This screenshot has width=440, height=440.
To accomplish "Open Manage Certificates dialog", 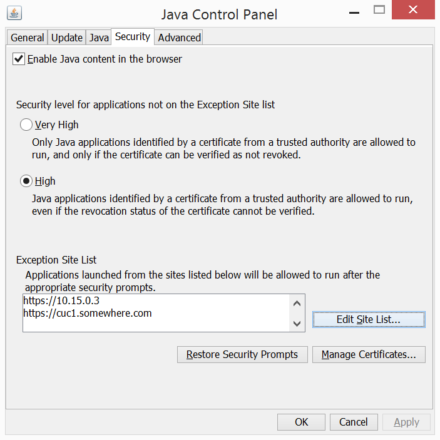I will click(x=369, y=354).
